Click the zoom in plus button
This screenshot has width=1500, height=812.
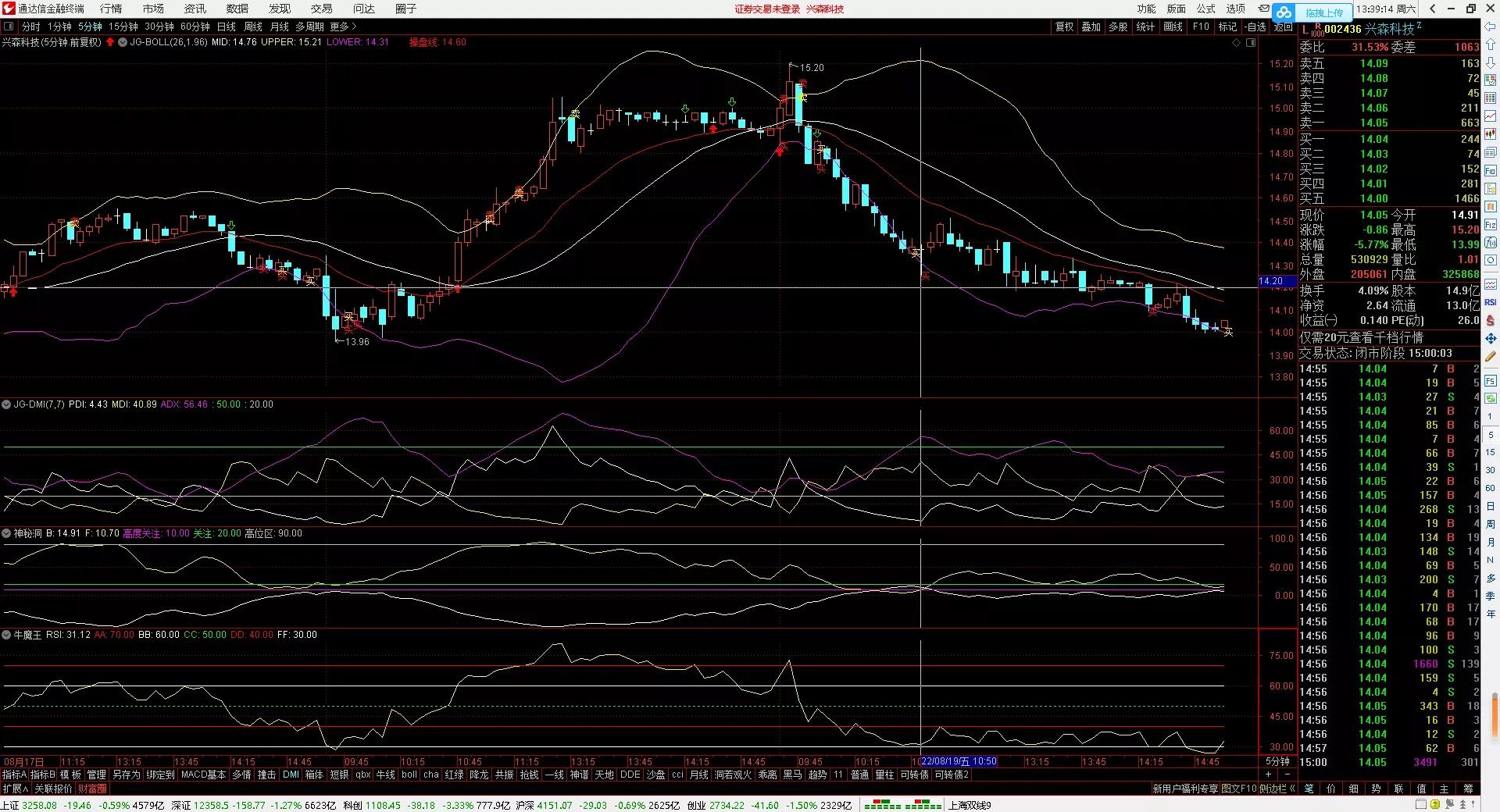pyautogui.click(x=1268, y=775)
